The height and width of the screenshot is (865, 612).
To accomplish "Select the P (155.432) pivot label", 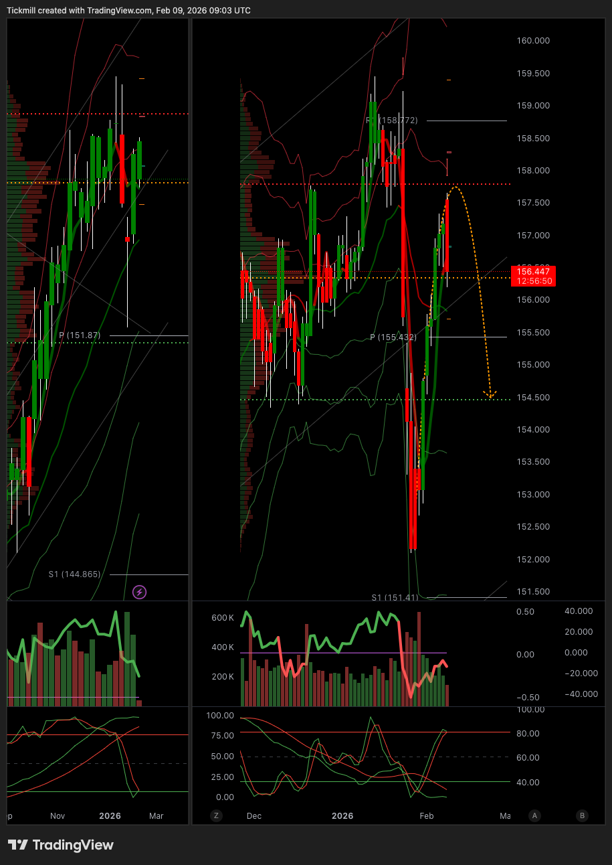I will point(393,337).
